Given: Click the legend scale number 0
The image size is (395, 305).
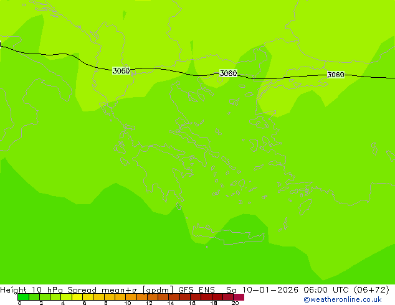Looking at the screenshot, I should pos(20,303).
